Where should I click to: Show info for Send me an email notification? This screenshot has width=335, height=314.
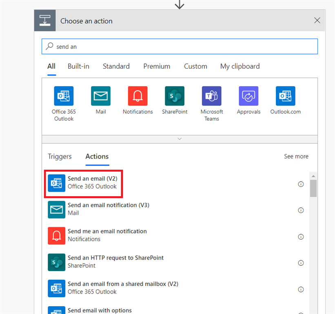coord(301,236)
